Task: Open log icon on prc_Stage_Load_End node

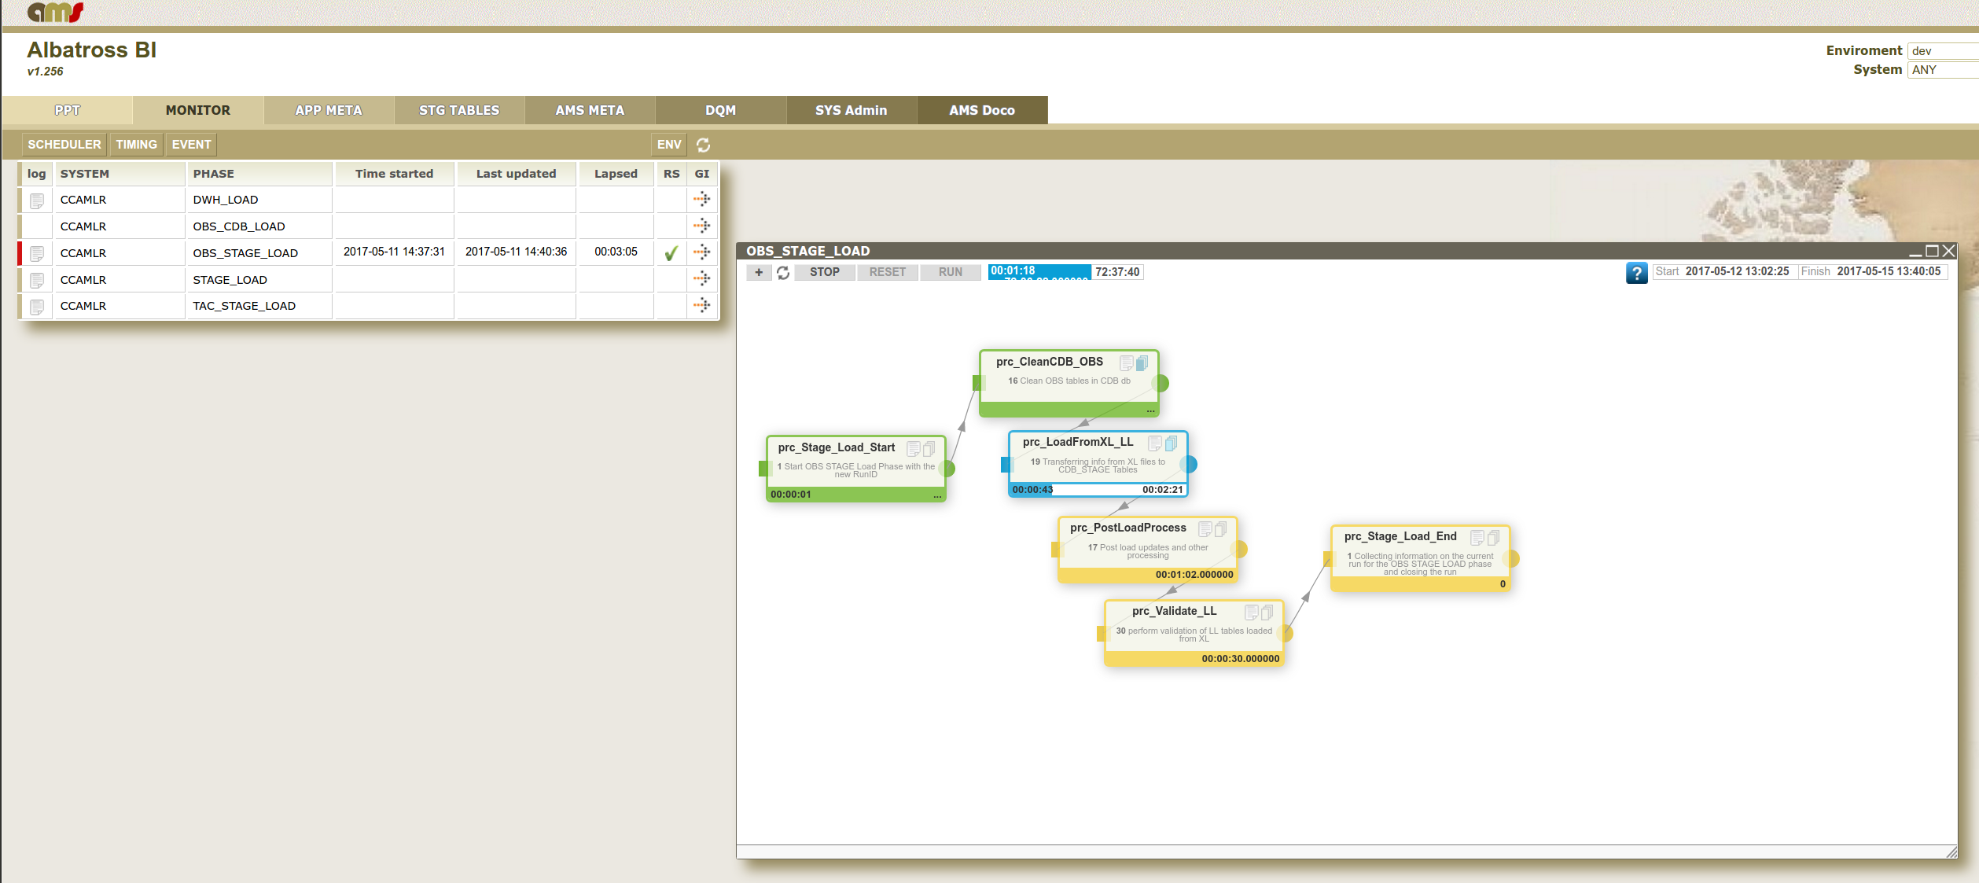Action: pyautogui.click(x=1477, y=537)
